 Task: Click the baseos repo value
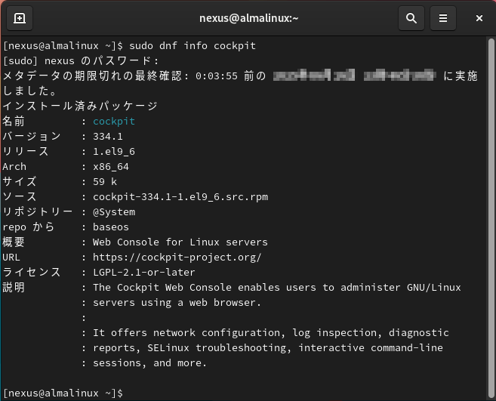coord(110,227)
